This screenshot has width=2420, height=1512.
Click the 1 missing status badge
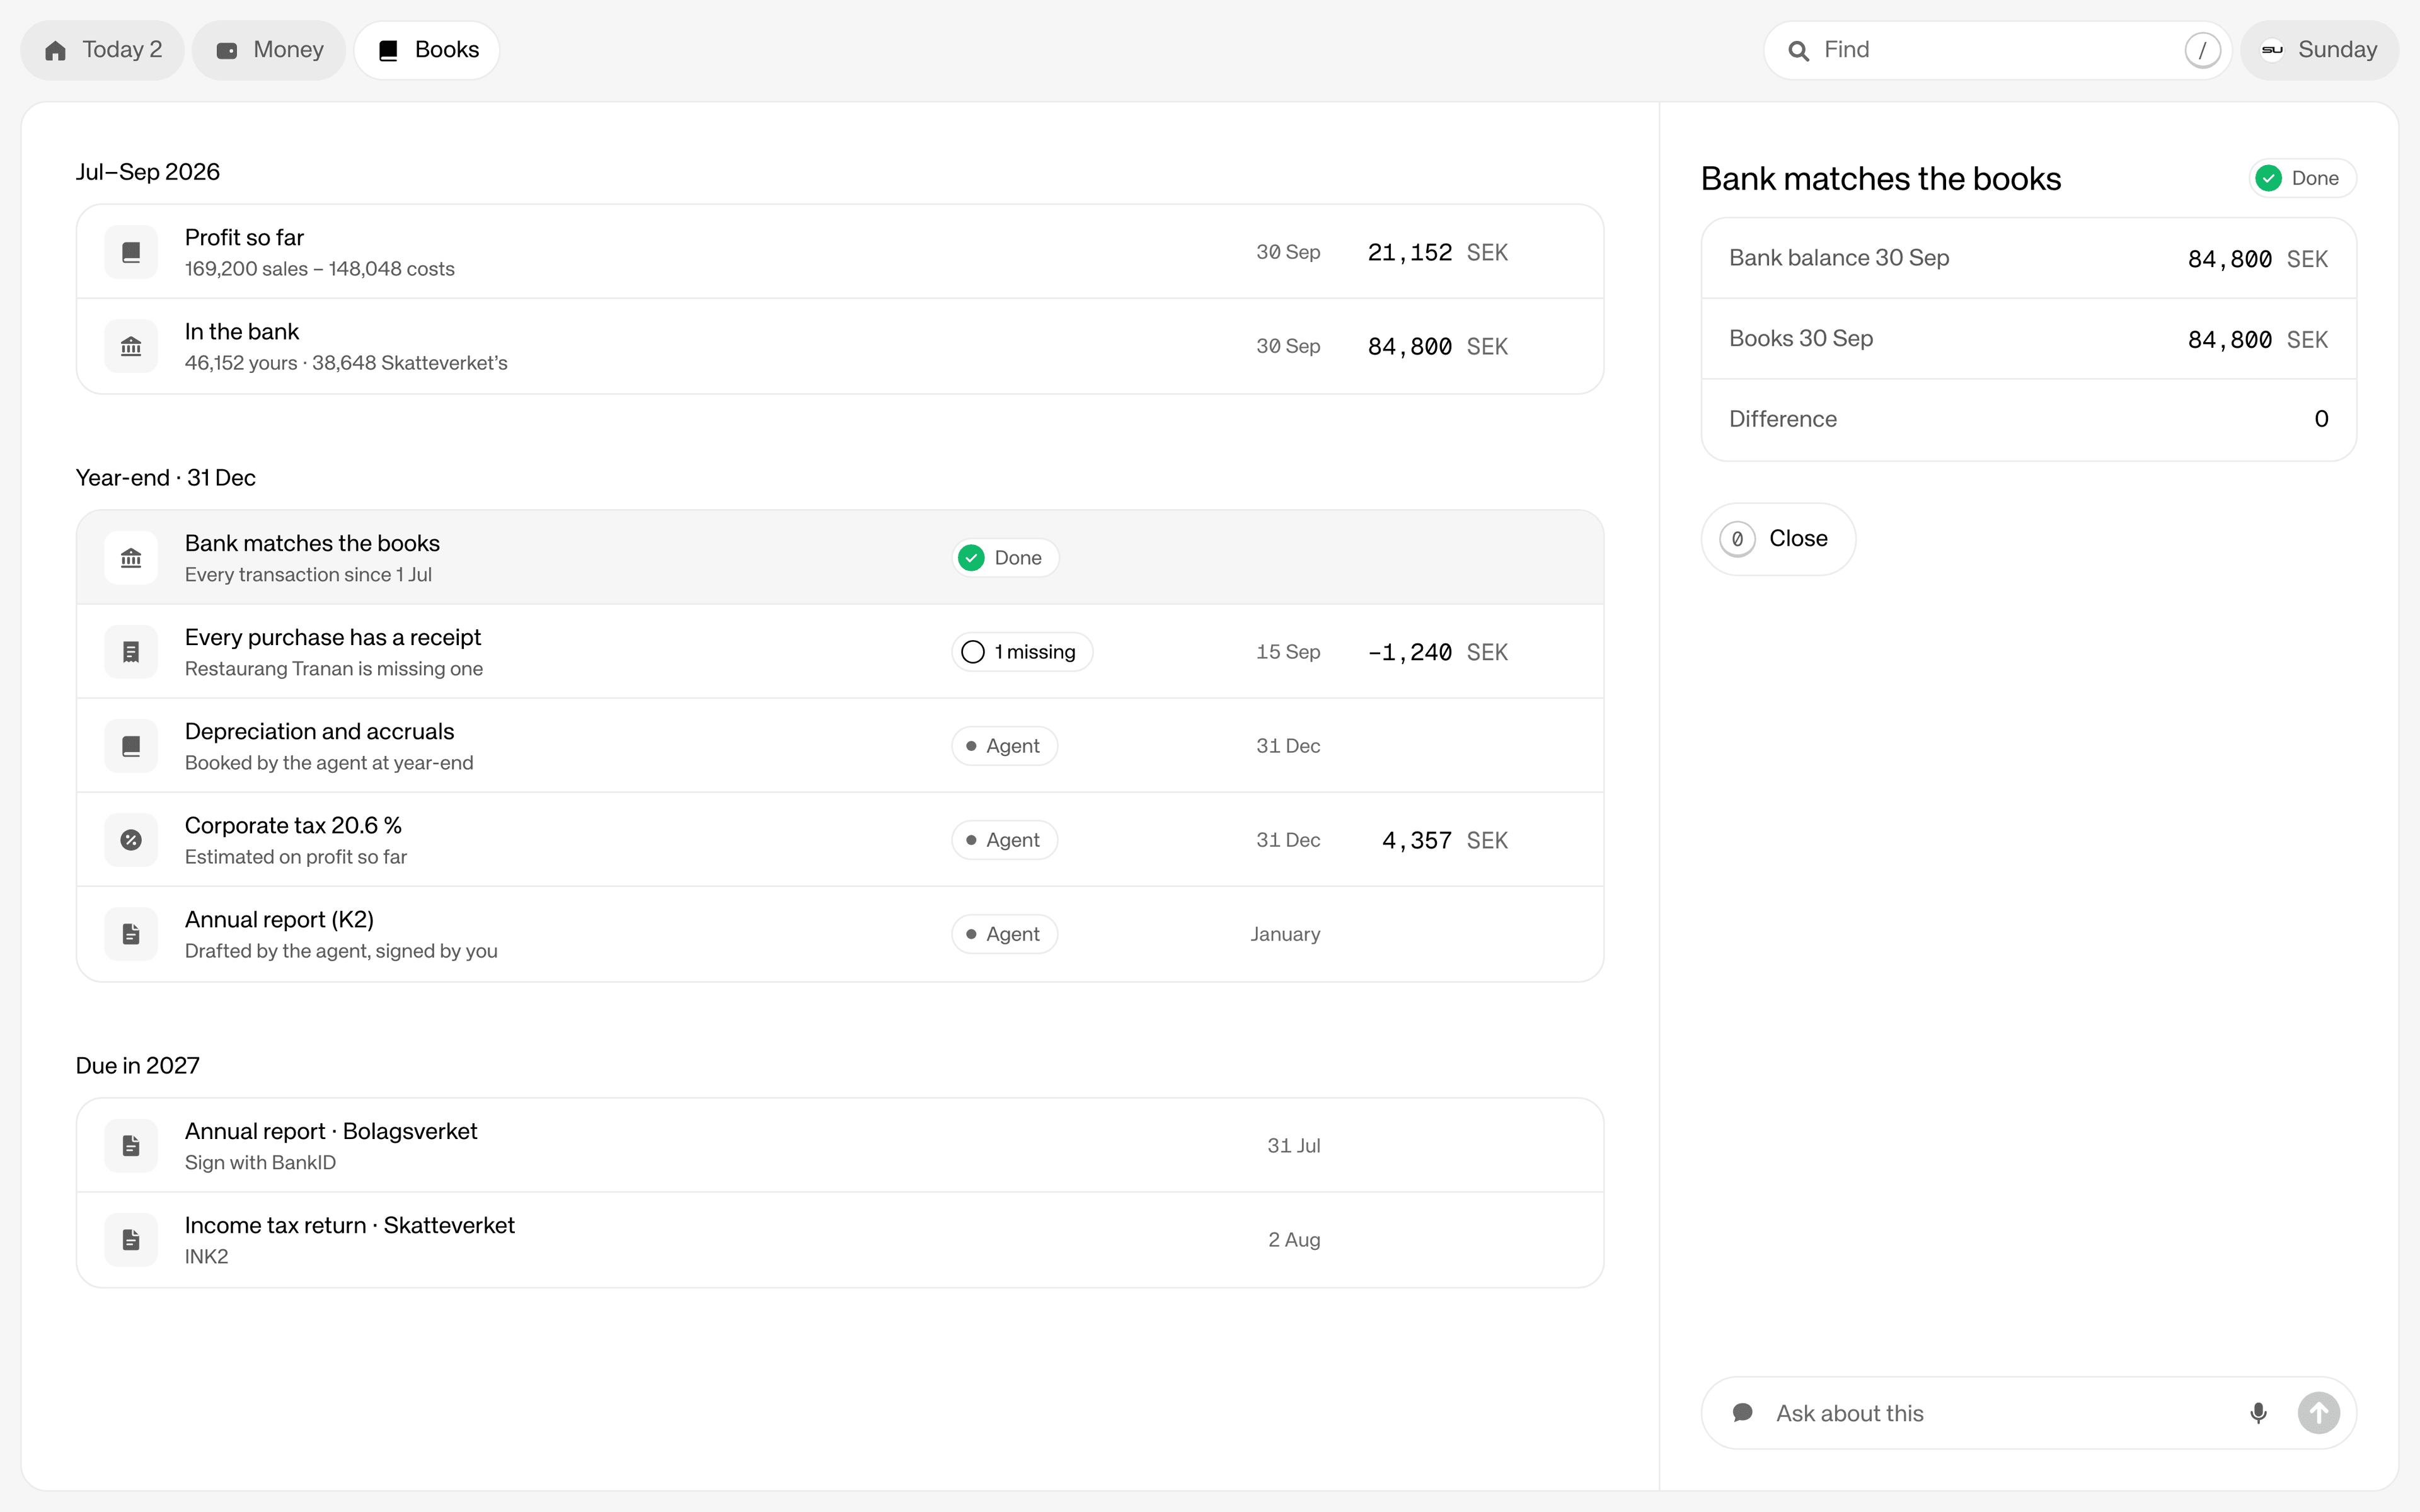tap(1022, 652)
